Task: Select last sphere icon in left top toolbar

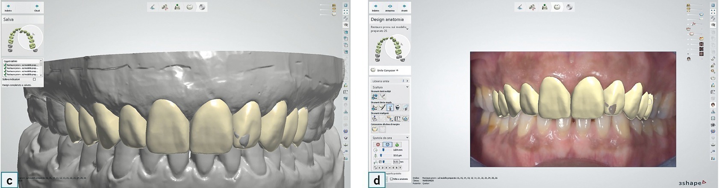Action: (203, 7)
